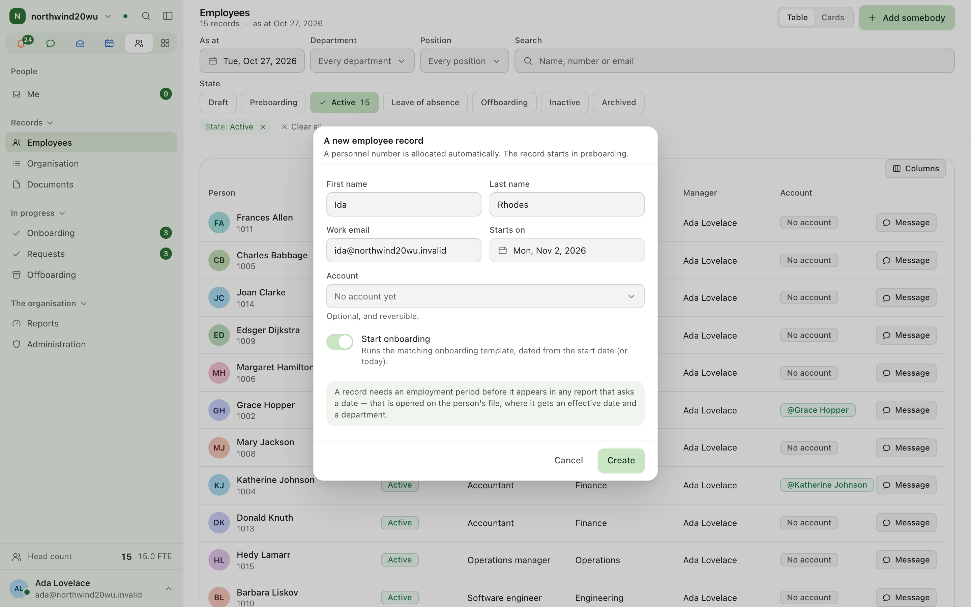This screenshot has height=607, width=971.
Task: Collapse the In progress section
Action: (38, 213)
